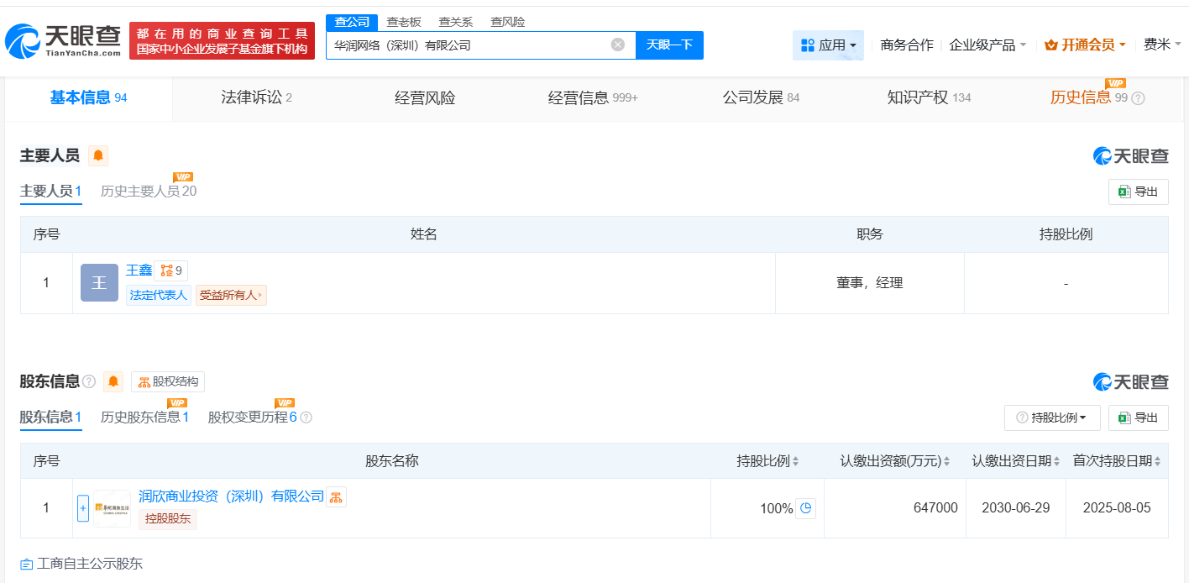Expand 润欣商业投资 row with plus control
Viewport: 1189px width, 583px height.
tap(83, 507)
